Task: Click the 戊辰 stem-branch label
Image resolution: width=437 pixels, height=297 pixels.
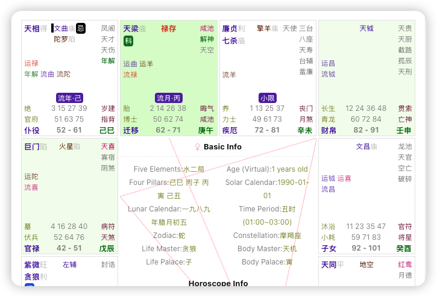Action: [107, 249]
